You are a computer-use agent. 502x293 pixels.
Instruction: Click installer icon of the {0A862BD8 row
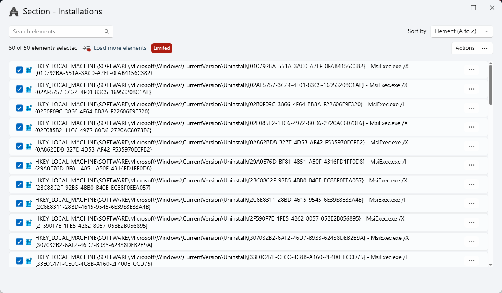pyautogui.click(x=29, y=146)
